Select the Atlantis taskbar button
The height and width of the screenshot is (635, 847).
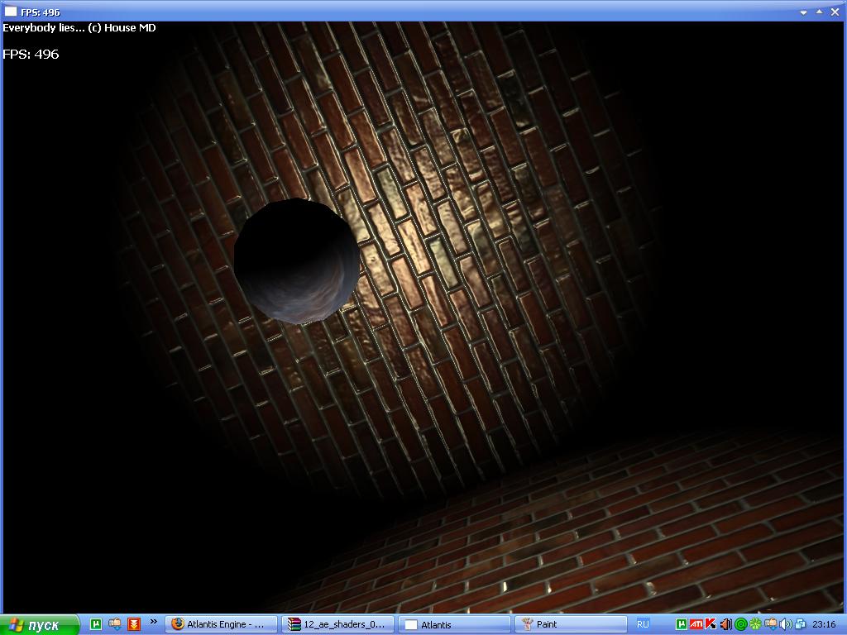tap(453, 624)
